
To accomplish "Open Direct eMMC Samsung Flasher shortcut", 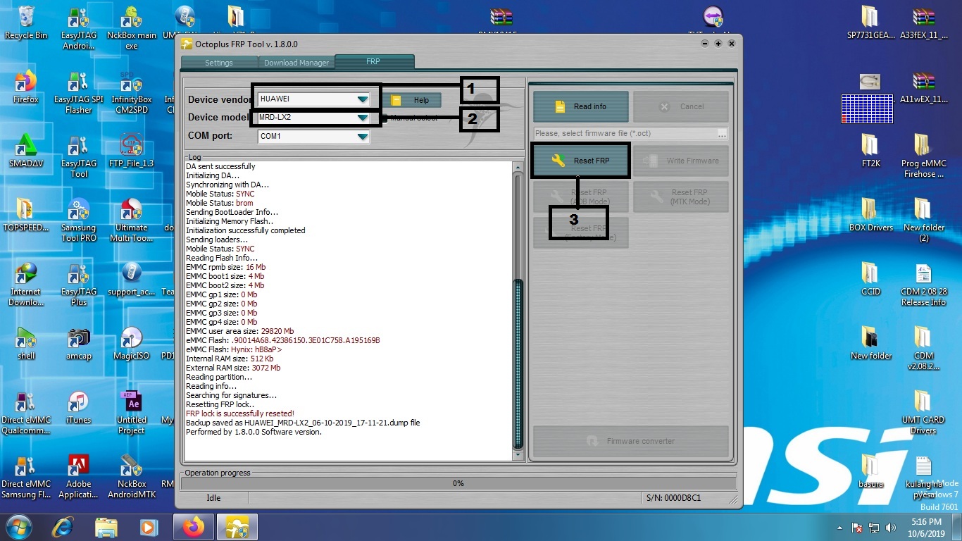I will click(26, 477).
